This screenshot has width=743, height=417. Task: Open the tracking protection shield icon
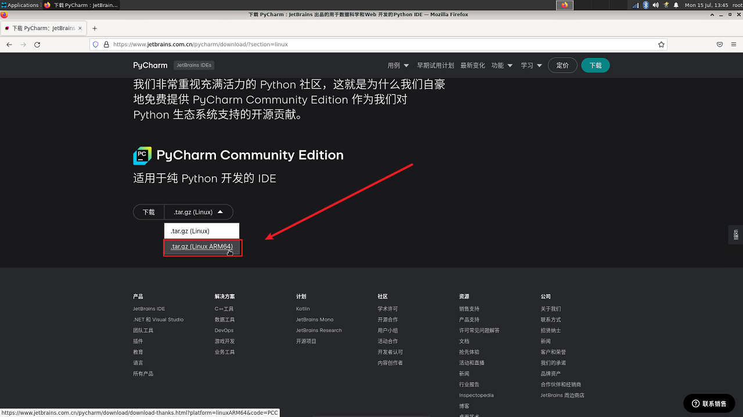[x=96, y=45]
